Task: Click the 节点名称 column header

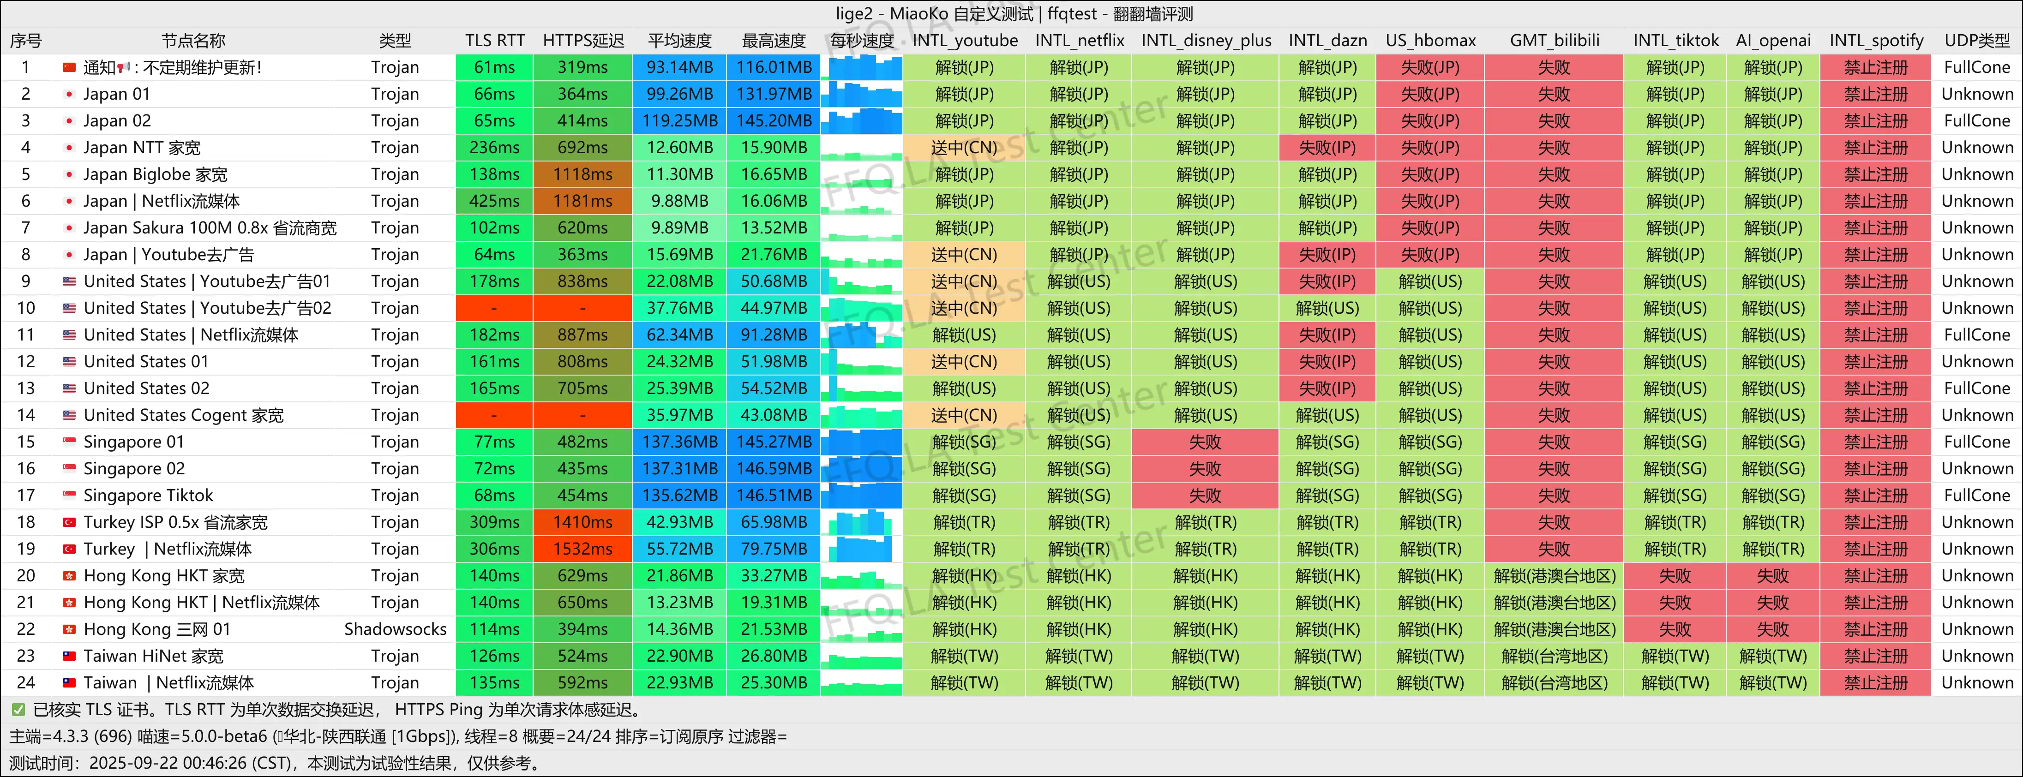Action: click(x=193, y=41)
